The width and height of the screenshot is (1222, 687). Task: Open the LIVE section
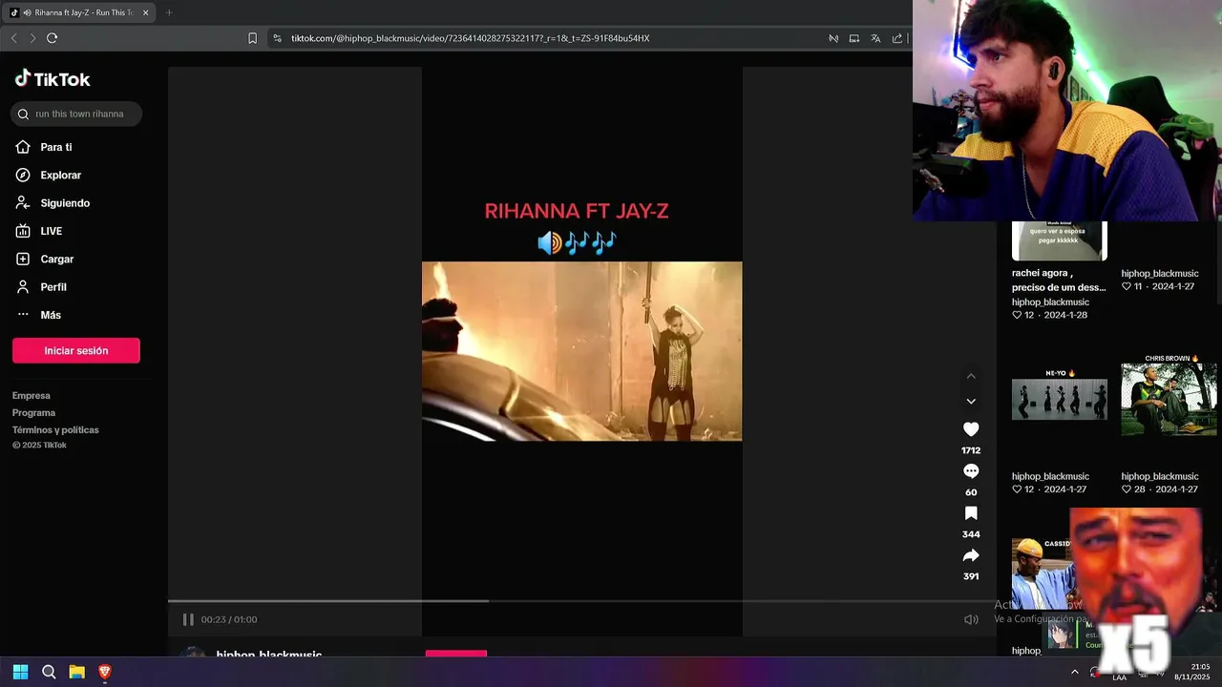coord(51,231)
